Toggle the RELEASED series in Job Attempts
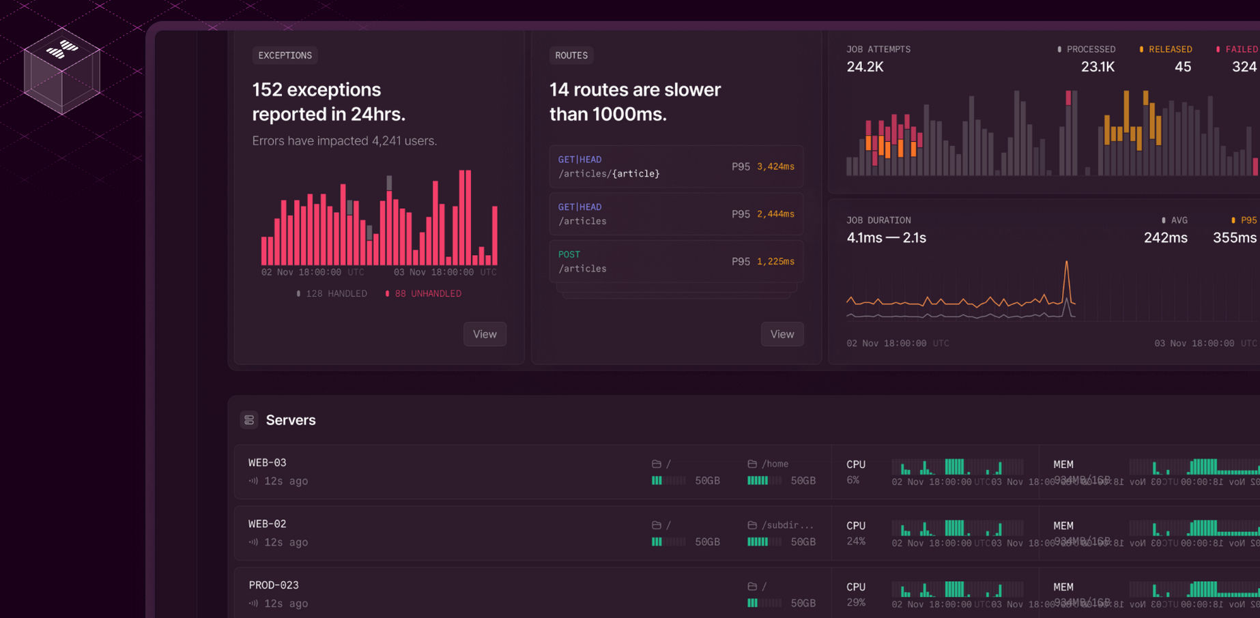1260x618 pixels. [x=1166, y=49]
